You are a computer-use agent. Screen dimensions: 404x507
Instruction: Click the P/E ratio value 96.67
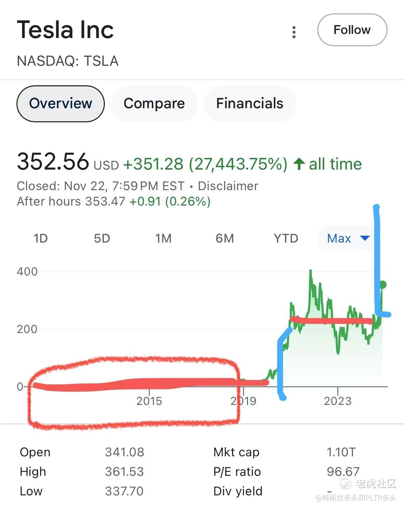[343, 472]
